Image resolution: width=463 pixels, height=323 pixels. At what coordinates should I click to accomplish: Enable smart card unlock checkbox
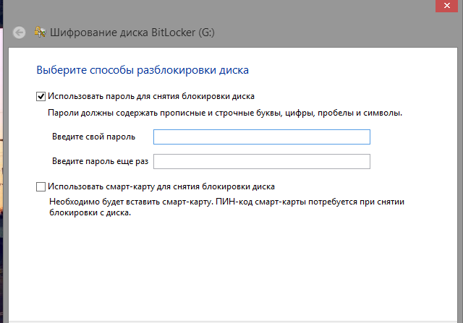pos(41,186)
